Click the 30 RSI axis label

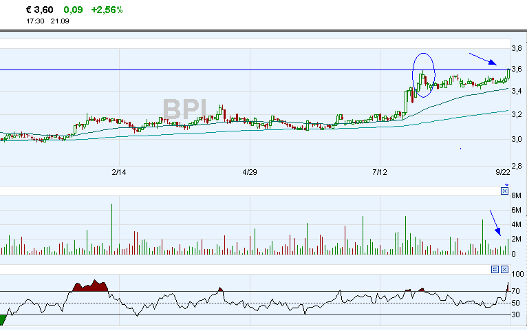[x=515, y=315]
